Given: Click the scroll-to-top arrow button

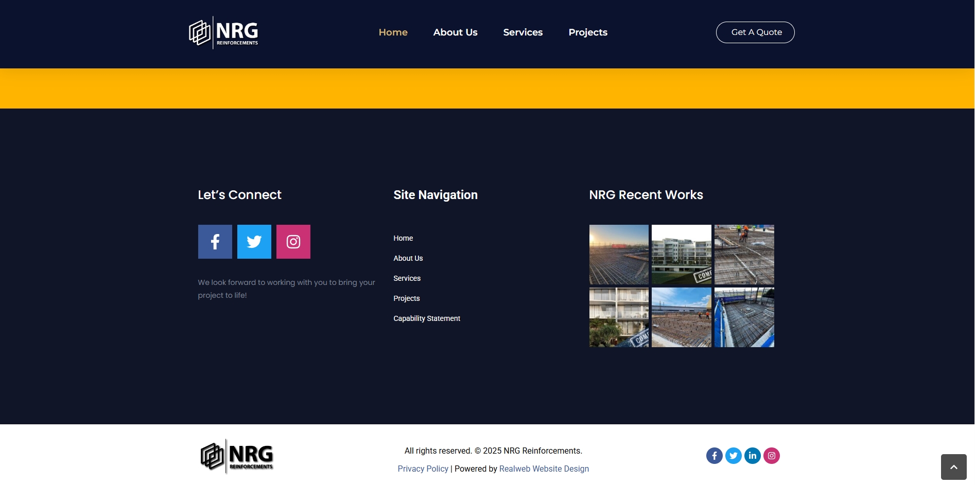Looking at the screenshot, I should coord(953,467).
